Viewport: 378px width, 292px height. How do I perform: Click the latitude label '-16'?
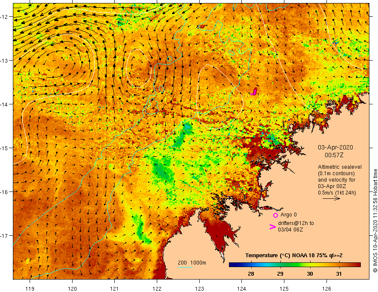[4, 192]
